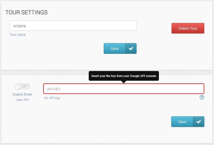The width and height of the screenshot is (214, 145).
Task: Click the round knob of the OFF switch
Action: (18, 87)
